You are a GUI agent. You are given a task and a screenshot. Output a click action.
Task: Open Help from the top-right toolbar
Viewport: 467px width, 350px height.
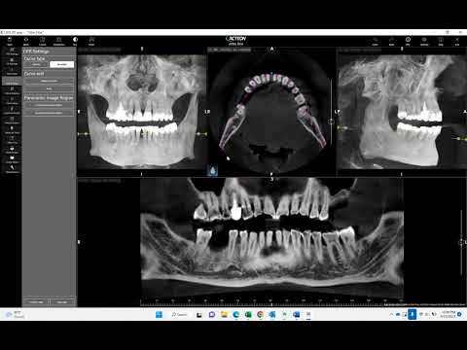[x=441, y=41]
